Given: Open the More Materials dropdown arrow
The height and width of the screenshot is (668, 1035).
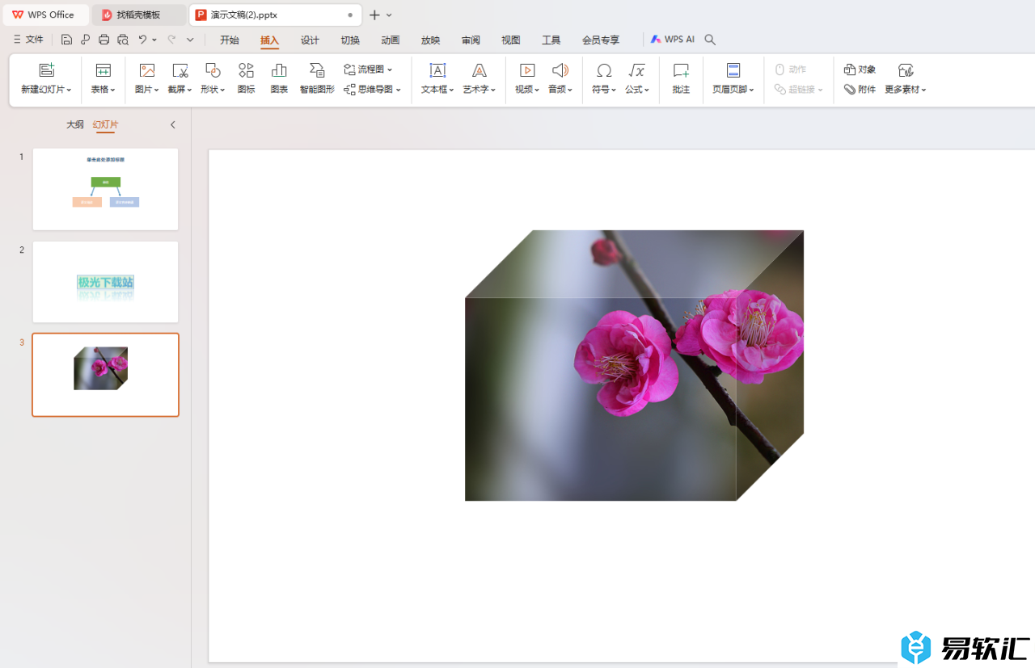Looking at the screenshot, I should 924,90.
